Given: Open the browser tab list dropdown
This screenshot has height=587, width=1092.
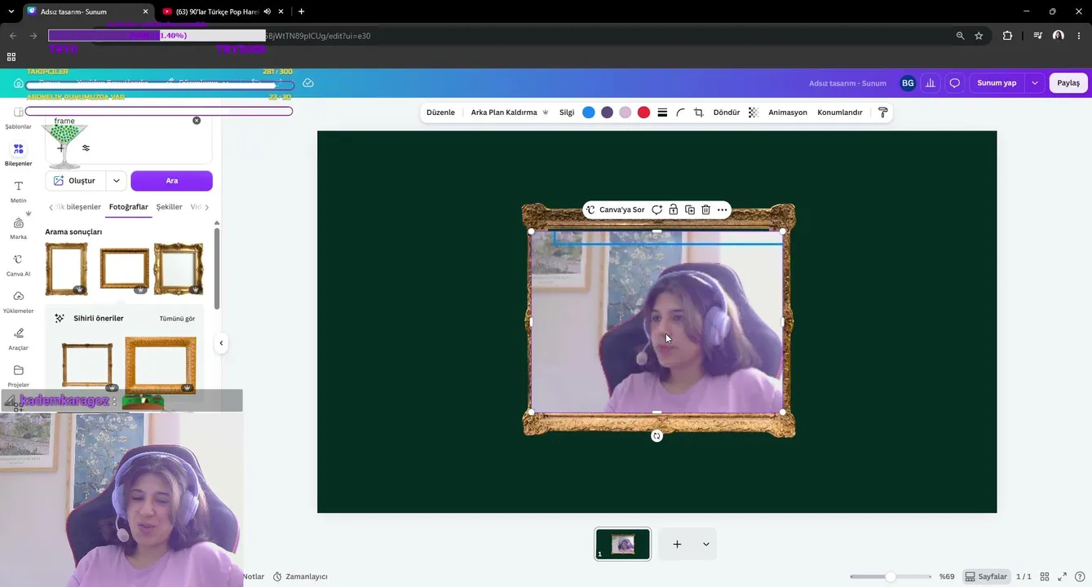Looking at the screenshot, I should pyautogui.click(x=11, y=11).
